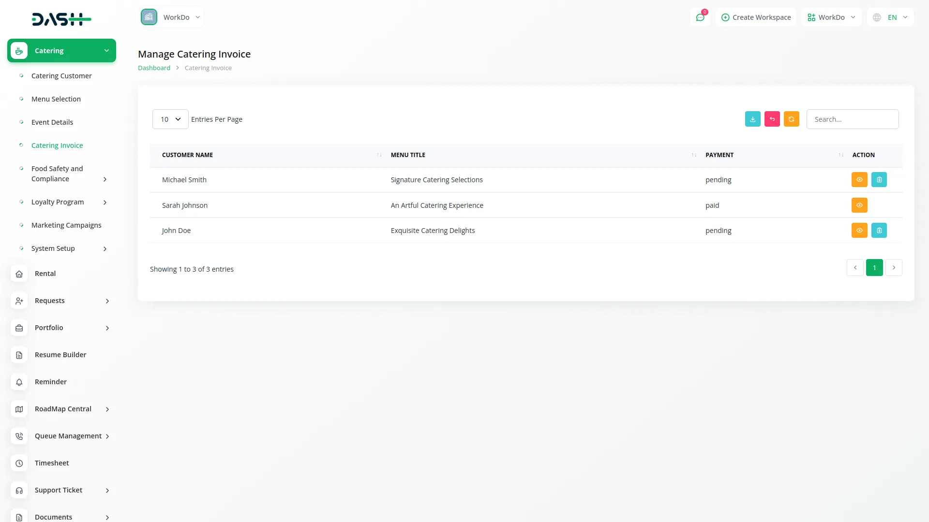Click the pink back arrow icon

coord(772,119)
